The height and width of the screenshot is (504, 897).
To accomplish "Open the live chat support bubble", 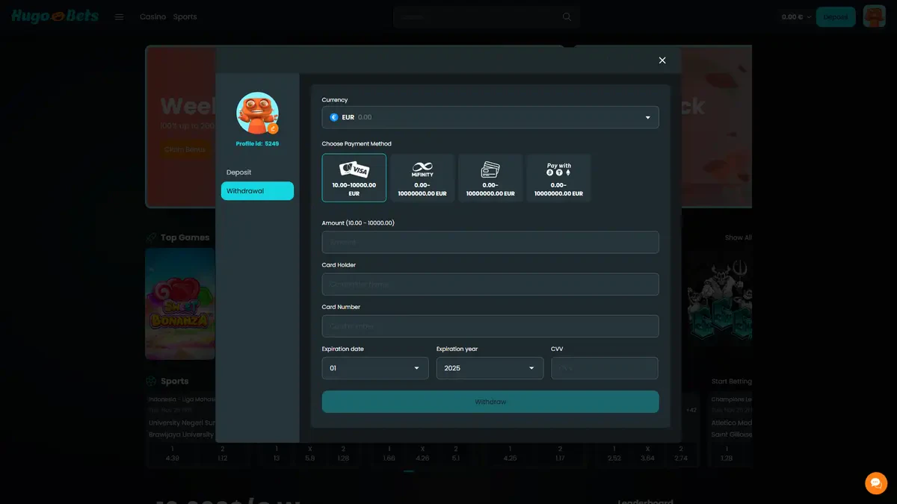I will tap(875, 483).
